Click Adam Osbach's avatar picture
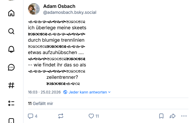191x123 pixels. pos(34,9)
